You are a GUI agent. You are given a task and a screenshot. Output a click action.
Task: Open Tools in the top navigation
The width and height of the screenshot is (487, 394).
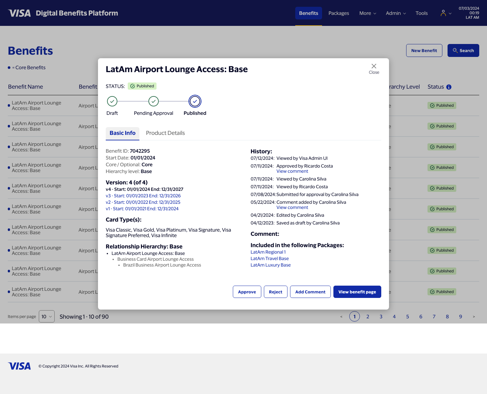(x=422, y=13)
